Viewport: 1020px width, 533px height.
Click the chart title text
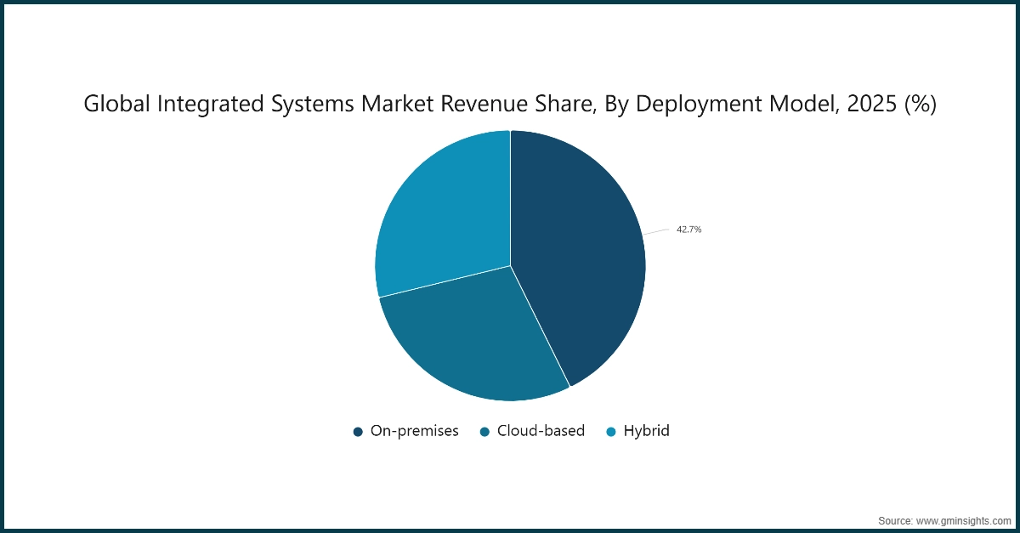point(508,104)
